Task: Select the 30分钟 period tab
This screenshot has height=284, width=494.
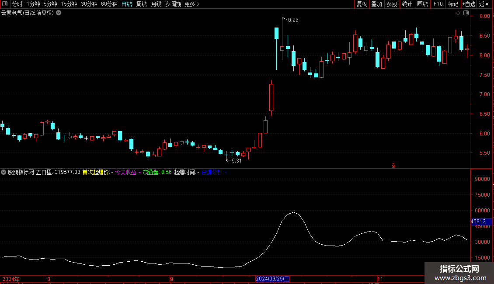Action: tap(89, 4)
